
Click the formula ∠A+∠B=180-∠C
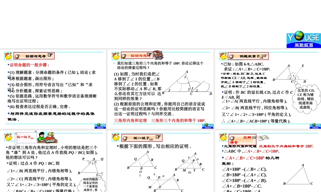point(242,186)
